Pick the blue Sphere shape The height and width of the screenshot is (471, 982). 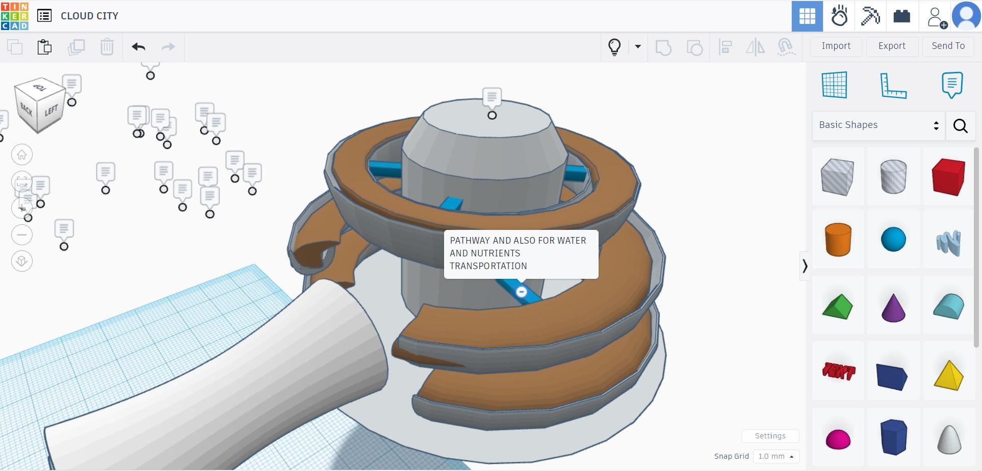click(893, 240)
